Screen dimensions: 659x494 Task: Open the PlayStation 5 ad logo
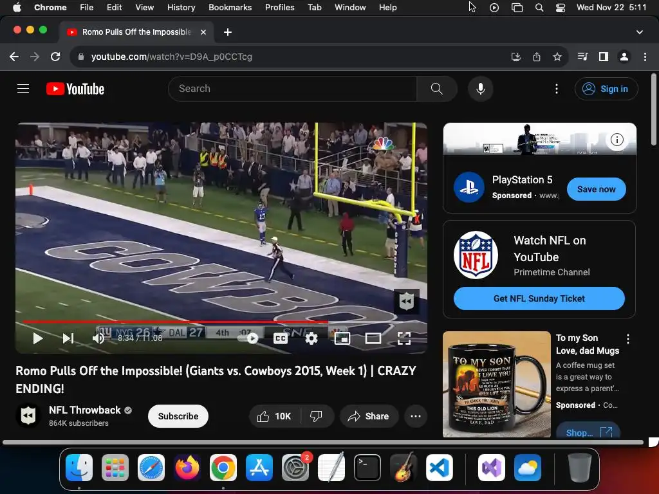469,187
